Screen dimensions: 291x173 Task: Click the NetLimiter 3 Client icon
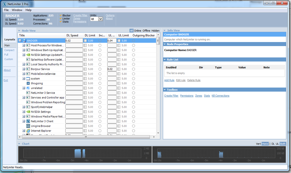(x=28, y=121)
